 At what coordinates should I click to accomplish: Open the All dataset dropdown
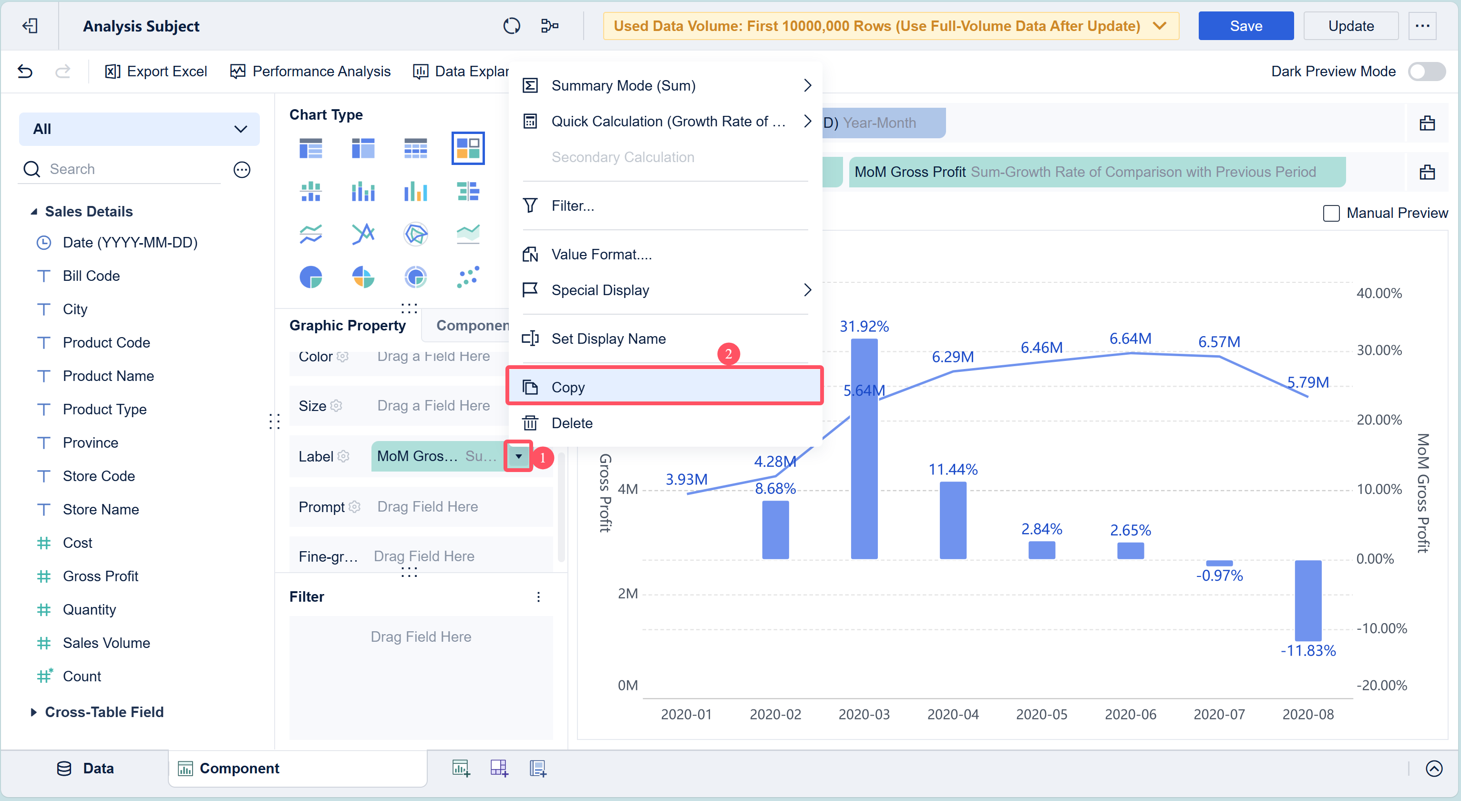click(x=139, y=129)
